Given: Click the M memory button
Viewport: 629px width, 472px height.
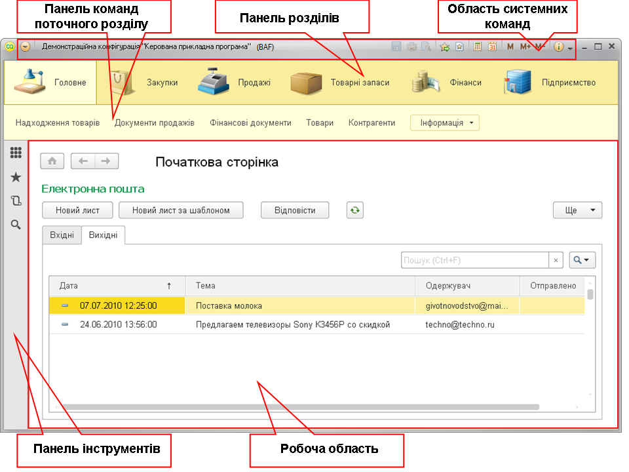Looking at the screenshot, I should click(510, 47).
